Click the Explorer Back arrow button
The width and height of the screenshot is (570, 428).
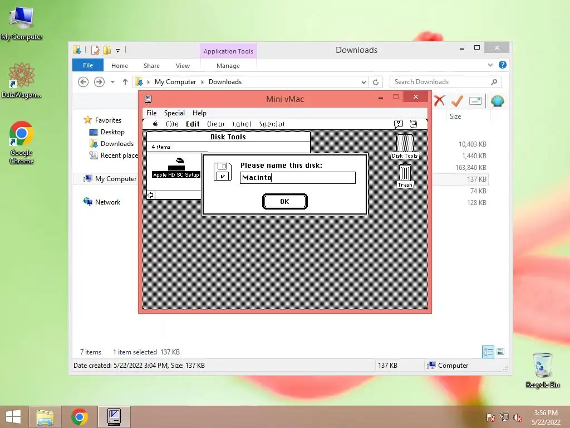[x=83, y=82]
